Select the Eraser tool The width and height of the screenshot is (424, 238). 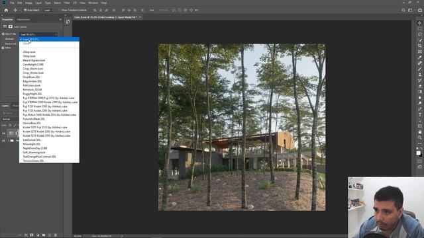point(419,86)
